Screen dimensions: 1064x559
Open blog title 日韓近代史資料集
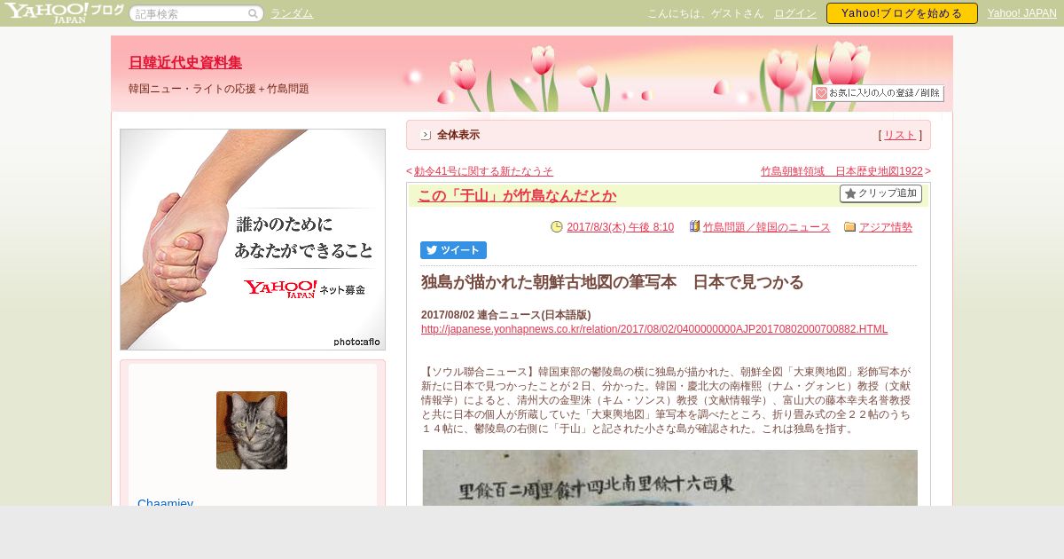point(185,62)
